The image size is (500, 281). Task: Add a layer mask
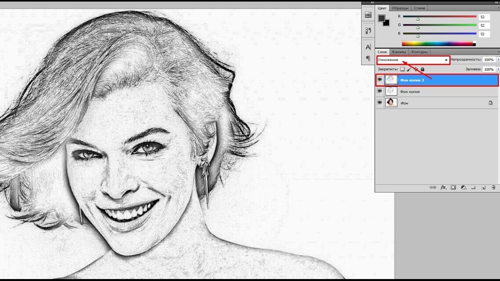(x=454, y=187)
